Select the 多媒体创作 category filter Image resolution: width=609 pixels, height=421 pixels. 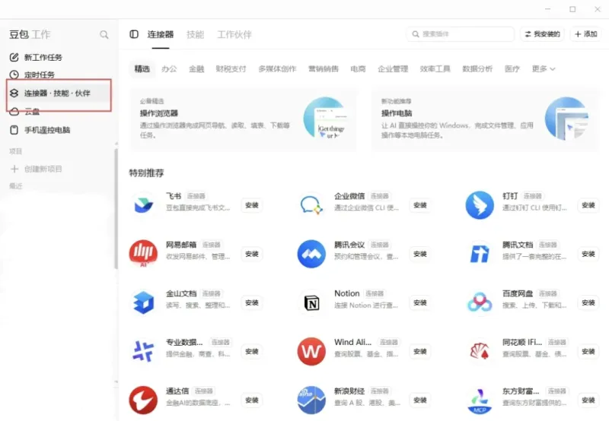coord(277,69)
